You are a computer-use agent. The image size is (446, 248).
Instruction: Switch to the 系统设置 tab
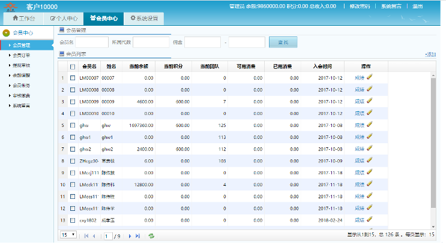coord(144,19)
